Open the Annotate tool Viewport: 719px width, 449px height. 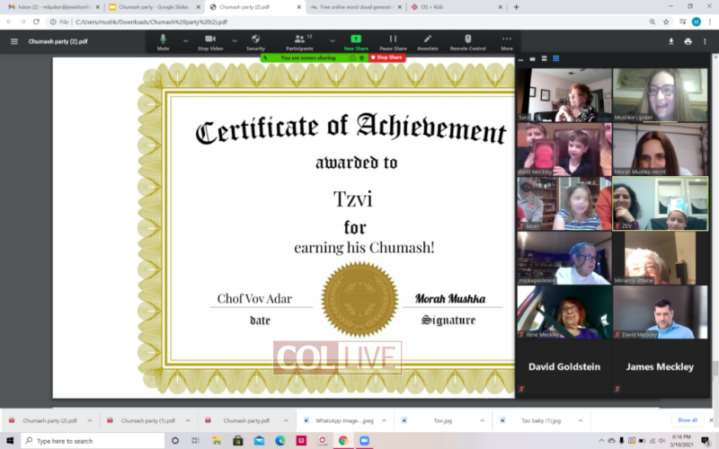point(428,41)
